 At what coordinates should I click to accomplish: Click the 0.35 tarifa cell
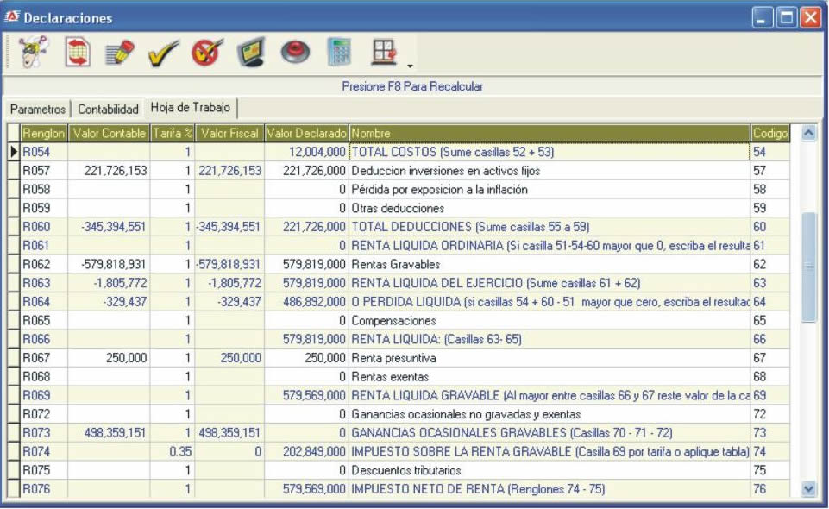[x=173, y=451]
